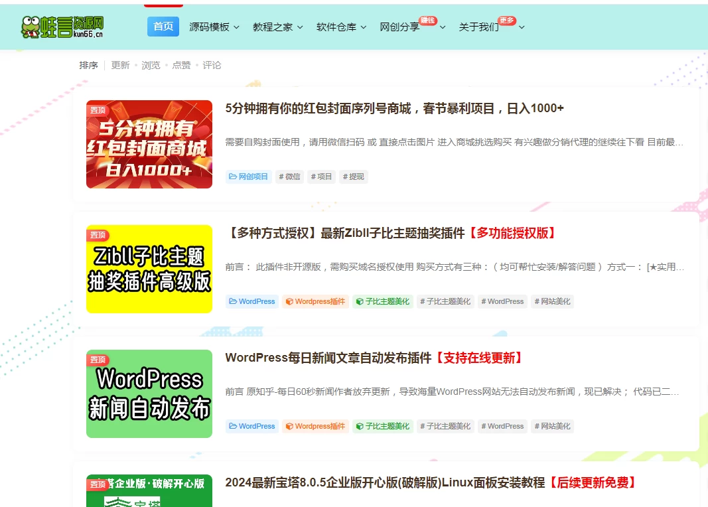
Task: Click the 更多 badge on 关于我们
Action: tap(507, 21)
